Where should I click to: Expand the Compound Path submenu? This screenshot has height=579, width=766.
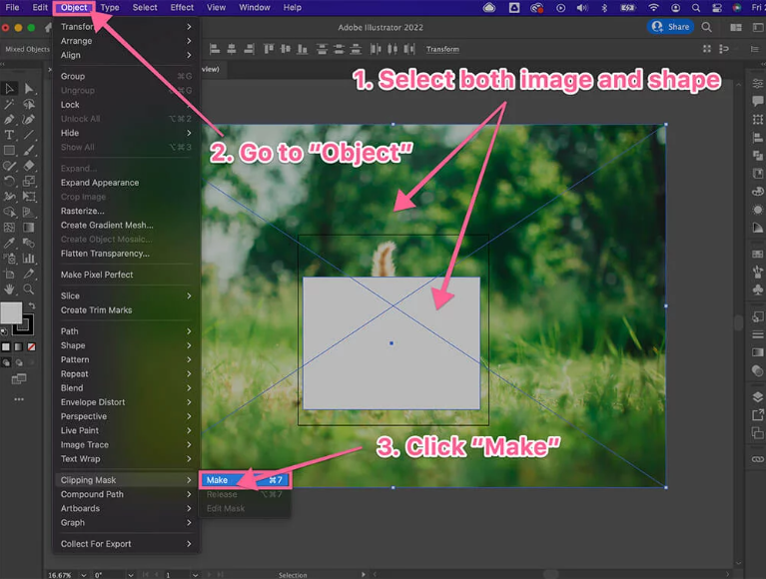tap(126, 494)
